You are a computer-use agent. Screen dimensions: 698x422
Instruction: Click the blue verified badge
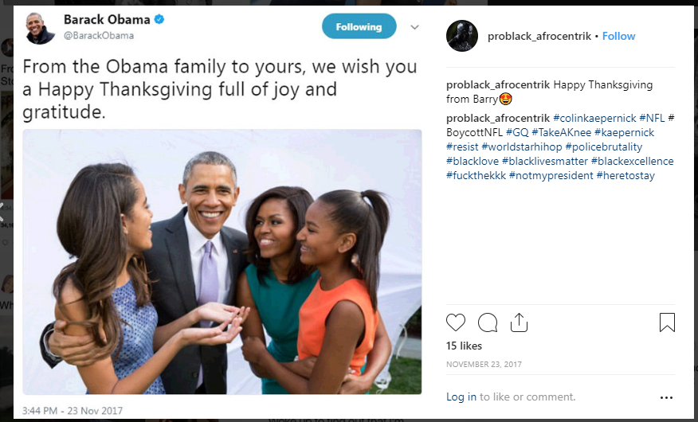pos(159,20)
